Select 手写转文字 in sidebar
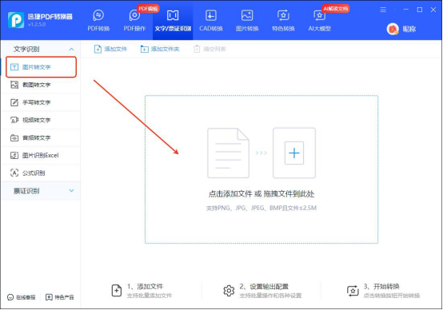443x310 pixels. (x=42, y=102)
